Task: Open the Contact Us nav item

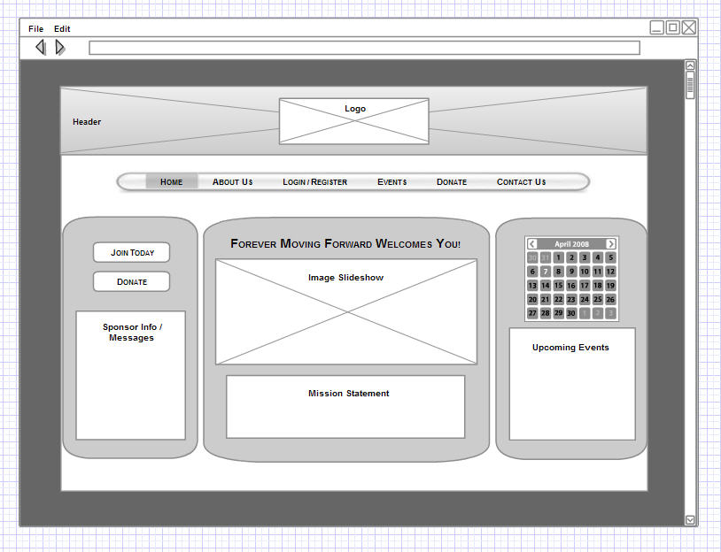Action: (x=522, y=182)
